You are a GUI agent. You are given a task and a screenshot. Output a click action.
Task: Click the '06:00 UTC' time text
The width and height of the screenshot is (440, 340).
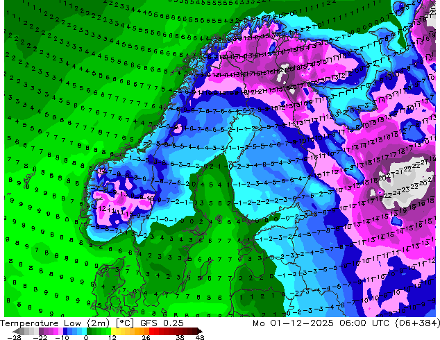click(364, 323)
